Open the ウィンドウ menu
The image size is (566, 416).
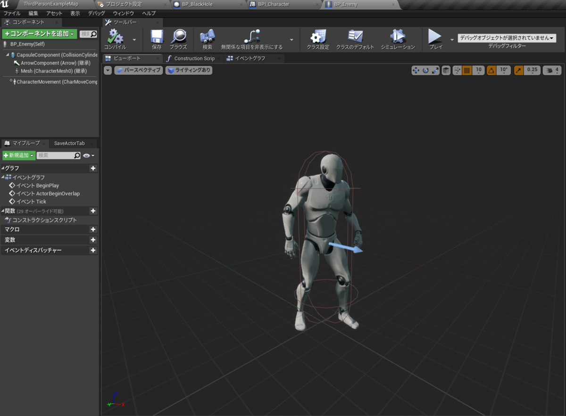click(123, 13)
